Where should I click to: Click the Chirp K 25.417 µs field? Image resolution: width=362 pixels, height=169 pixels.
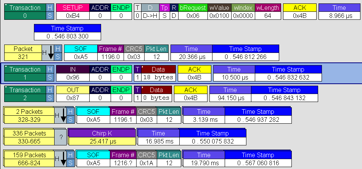pos(102,137)
